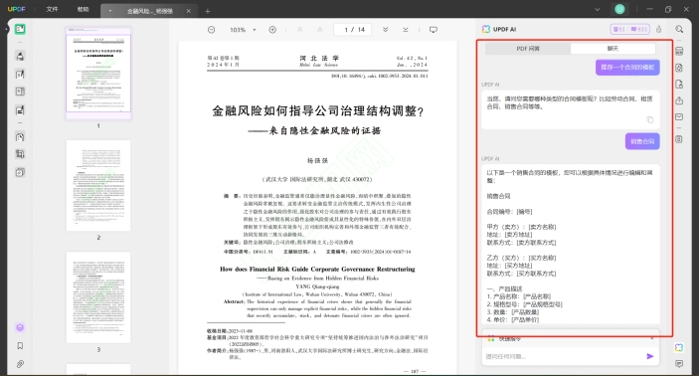Switch to the PDF 问答 tab
This screenshot has height=376, width=699.
pos(528,49)
